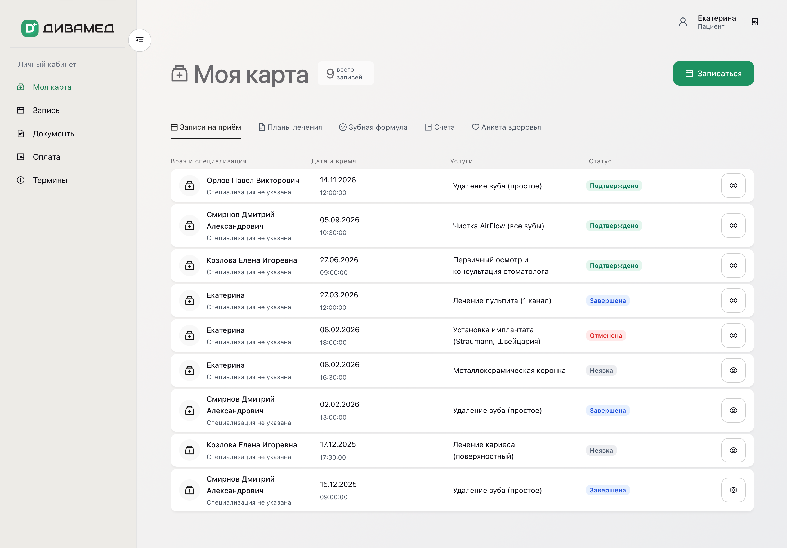Select the Записи на приём tab
Viewport: 787px width, 548px height.
(206, 128)
